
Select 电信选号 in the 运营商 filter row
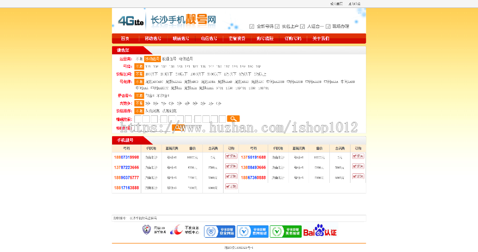(186, 59)
